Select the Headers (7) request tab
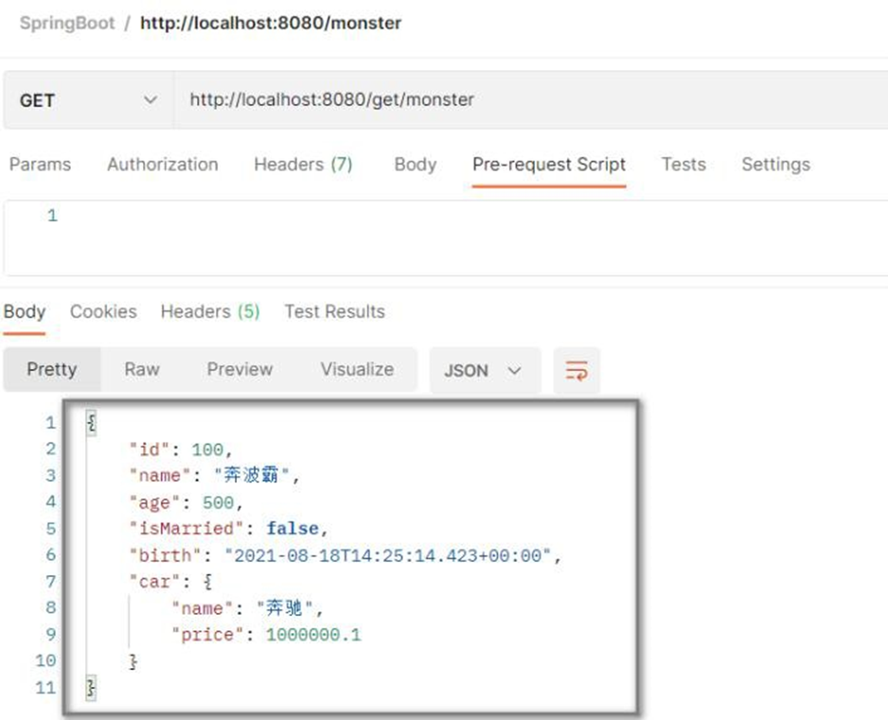Image resolution: width=888 pixels, height=720 pixels. tap(303, 165)
